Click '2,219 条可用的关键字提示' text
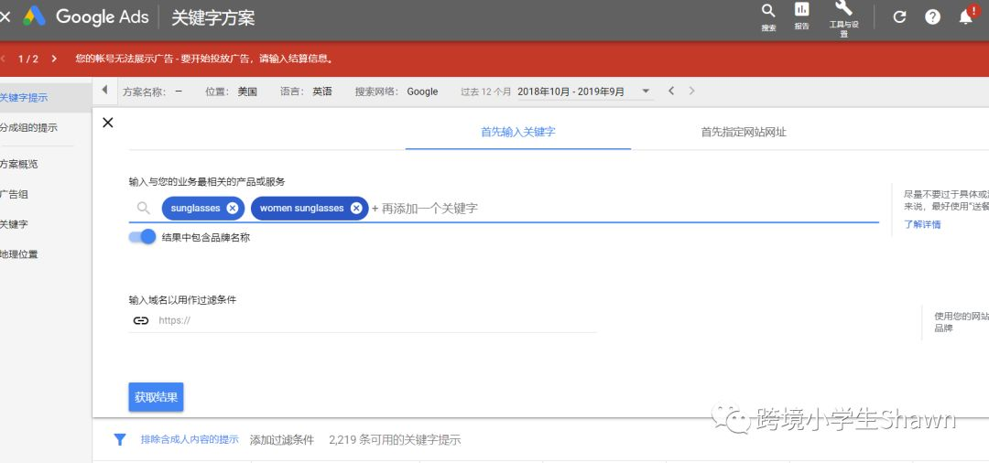The width and height of the screenshot is (989, 463). 395,440
